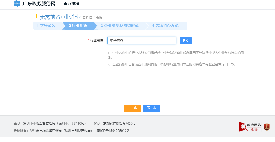Focus the 行业用语 text input field
This screenshot has width=275, height=142.
click(x=142, y=40)
